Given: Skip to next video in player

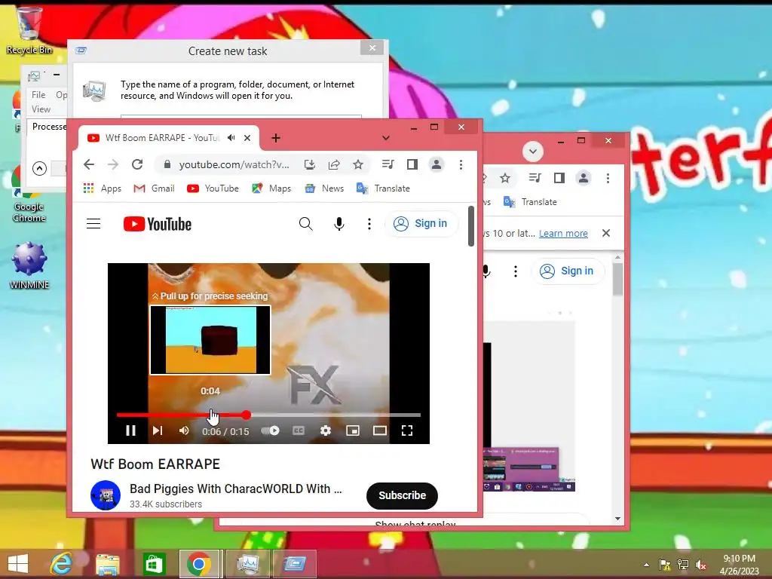Looking at the screenshot, I should coord(158,430).
